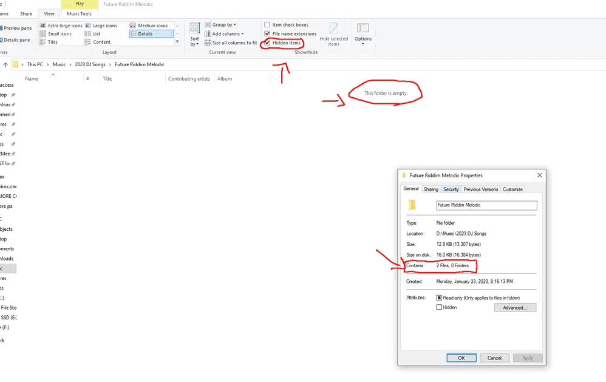Uncheck the Hidden items checkbox

point(267,43)
